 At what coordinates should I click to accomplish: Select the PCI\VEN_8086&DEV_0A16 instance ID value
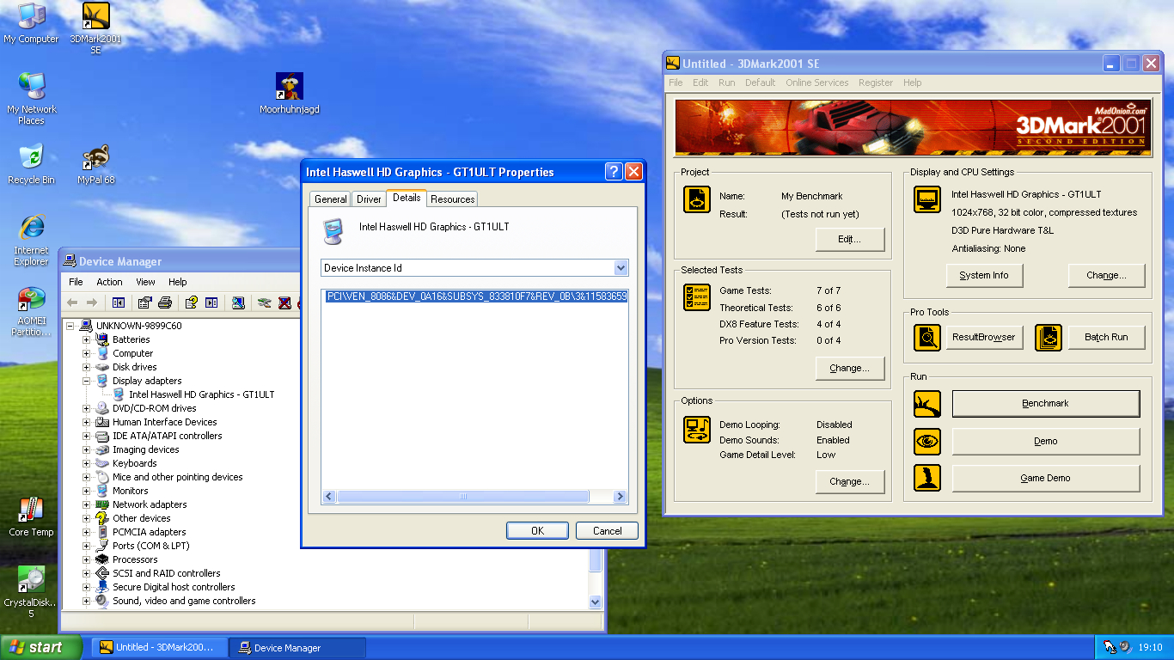[x=477, y=296]
